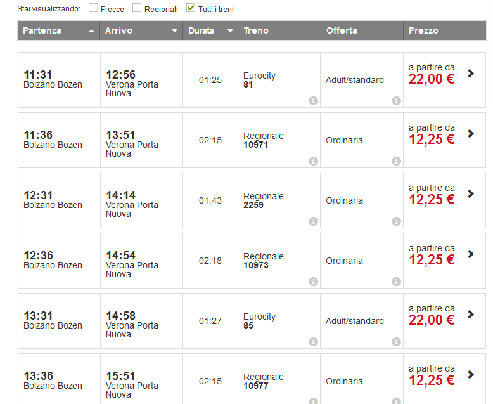Click offer info icon for 11:31 Adult/standard
The height and width of the screenshot is (404, 493).
click(396, 101)
